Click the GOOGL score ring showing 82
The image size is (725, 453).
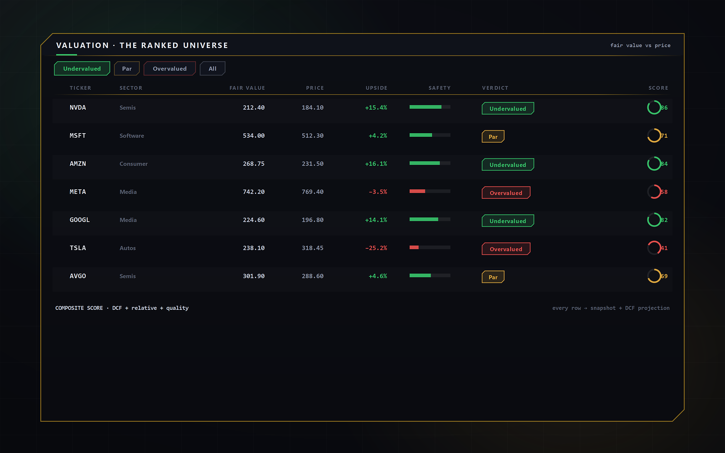[654, 220]
